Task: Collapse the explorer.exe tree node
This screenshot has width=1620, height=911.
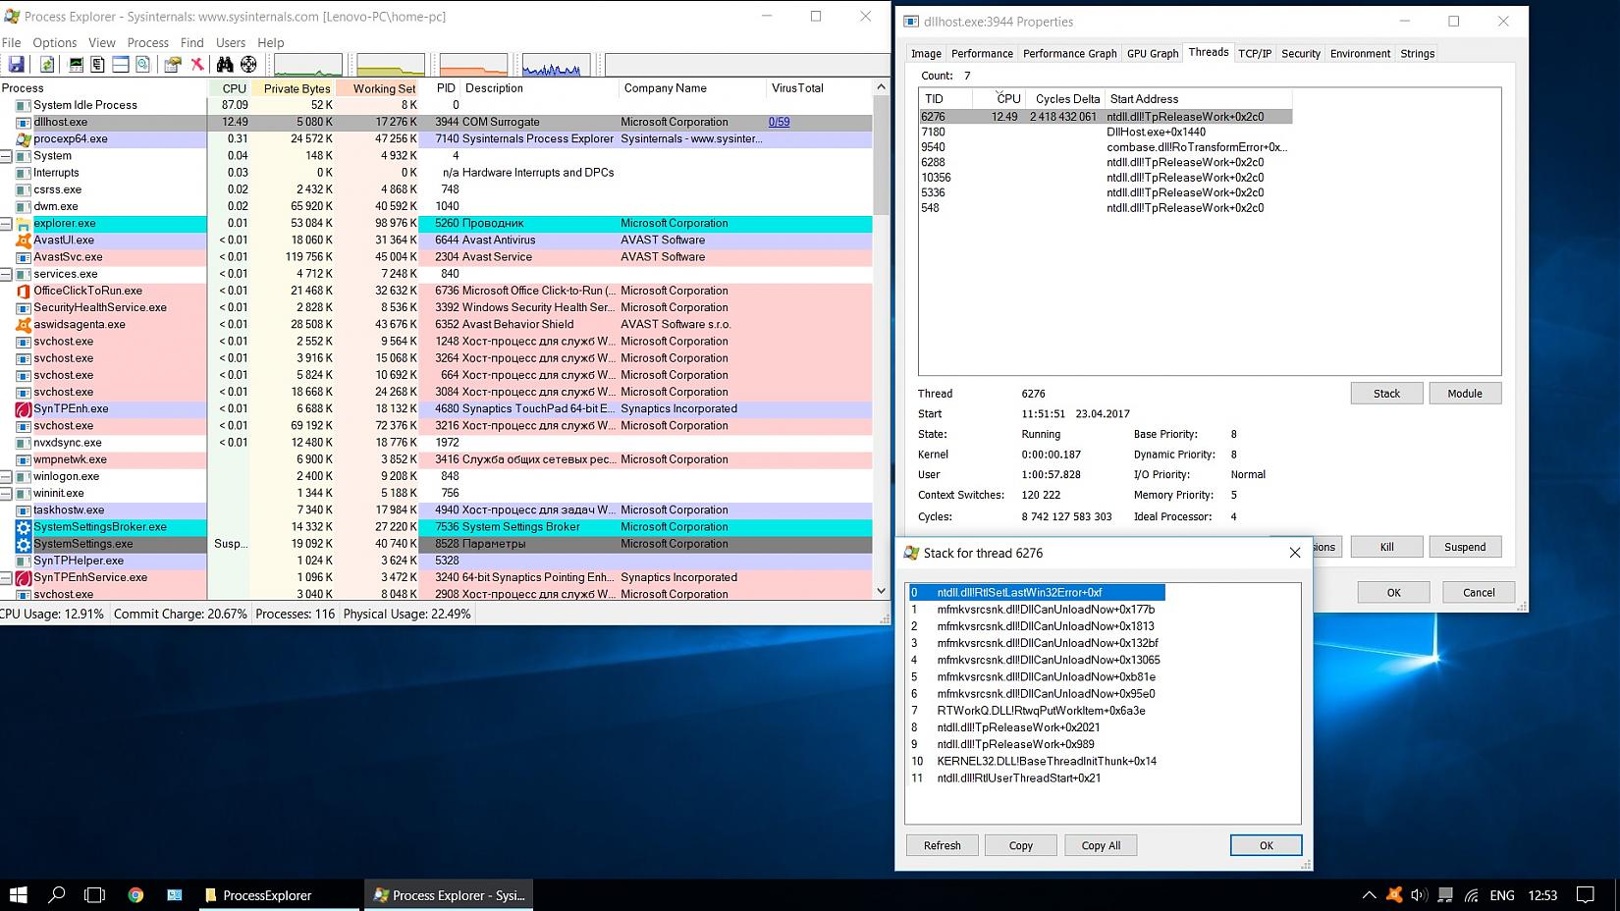Action: 6,224
